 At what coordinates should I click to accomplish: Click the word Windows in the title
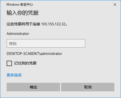pyautogui.click(x=13, y=5)
